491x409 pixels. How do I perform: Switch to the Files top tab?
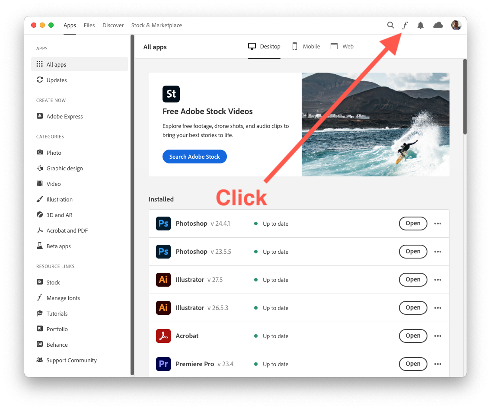point(89,26)
